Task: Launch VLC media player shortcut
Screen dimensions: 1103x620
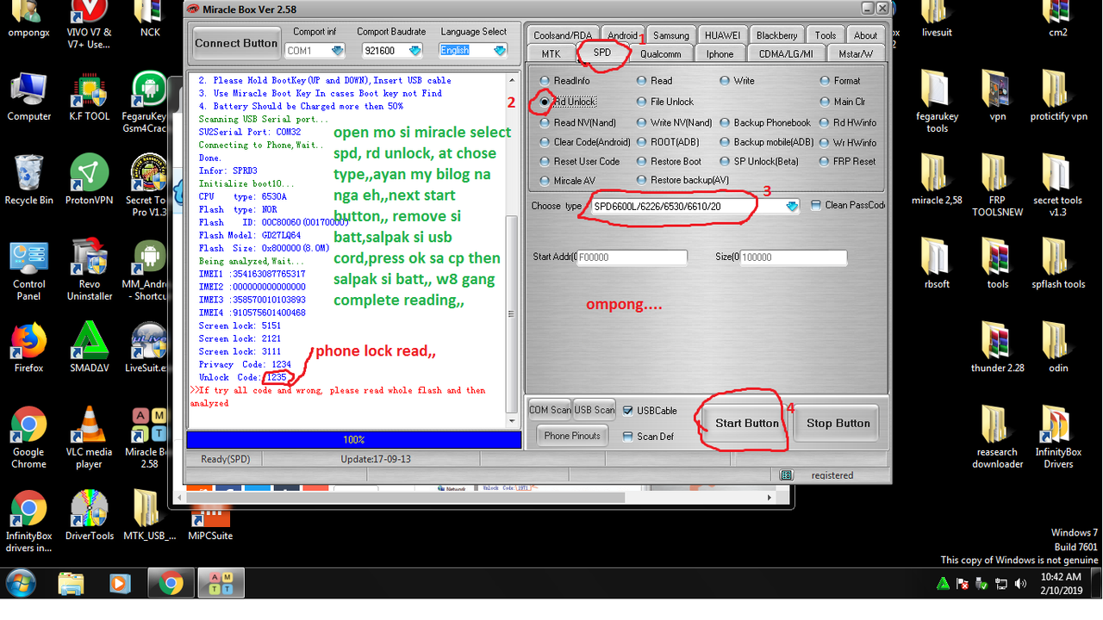Action: [x=90, y=437]
